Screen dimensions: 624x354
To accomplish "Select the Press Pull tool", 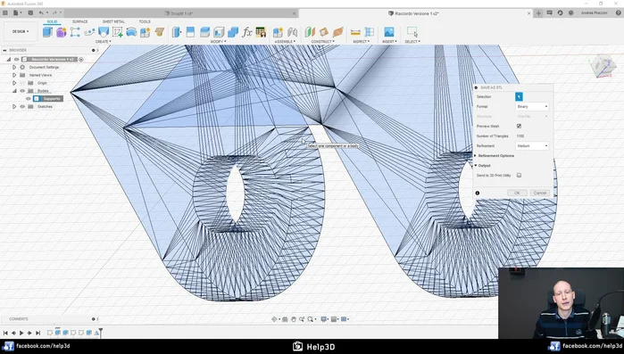I will 176,32.
